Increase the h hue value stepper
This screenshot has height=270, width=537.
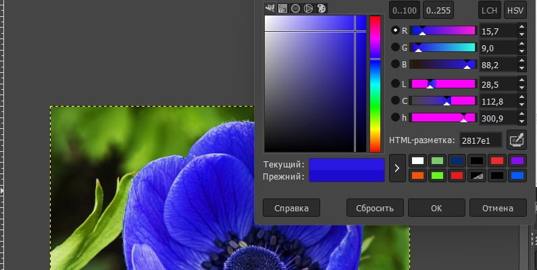[x=521, y=114]
